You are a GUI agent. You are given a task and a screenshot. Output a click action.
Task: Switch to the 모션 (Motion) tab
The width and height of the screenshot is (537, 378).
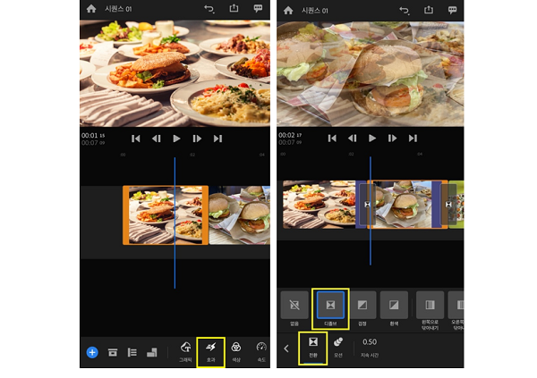pyautogui.click(x=338, y=348)
